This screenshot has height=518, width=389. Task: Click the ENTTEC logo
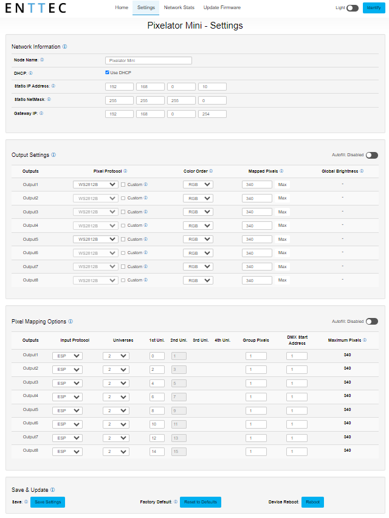click(x=36, y=8)
